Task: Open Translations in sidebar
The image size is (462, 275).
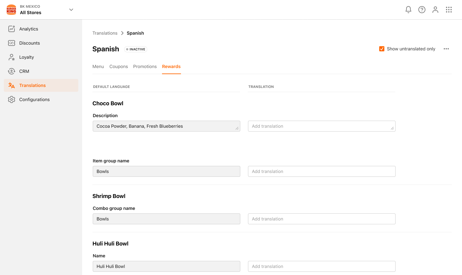Action: (x=41, y=85)
